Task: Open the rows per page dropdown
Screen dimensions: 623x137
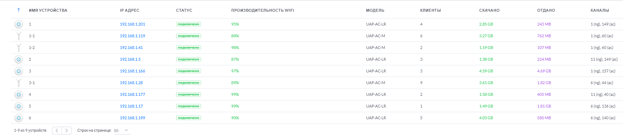Action: [x=122, y=131]
